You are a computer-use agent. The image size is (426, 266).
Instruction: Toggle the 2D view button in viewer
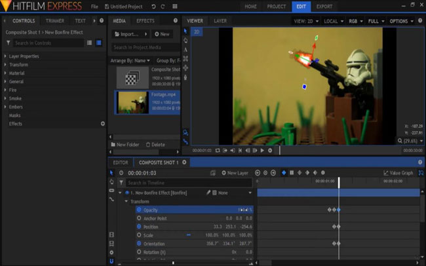point(197,32)
